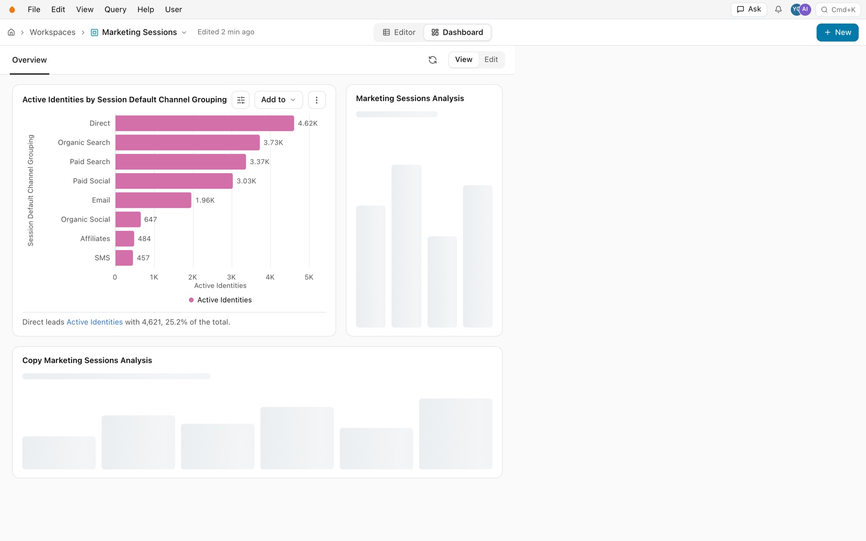
Task: Click the Organic Social bar
Action: click(128, 220)
